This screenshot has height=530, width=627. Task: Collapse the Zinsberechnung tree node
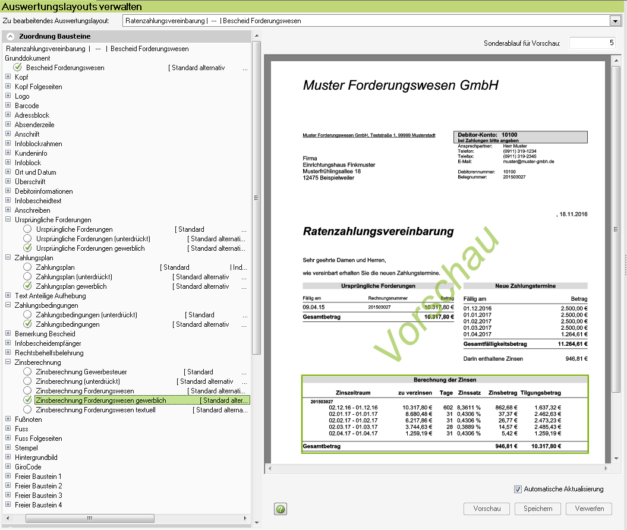(x=8, y=362)
